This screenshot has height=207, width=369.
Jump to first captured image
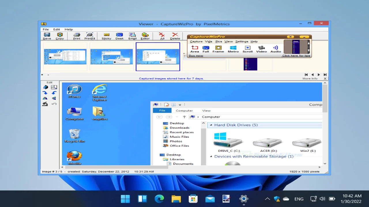tap(306, 75)
